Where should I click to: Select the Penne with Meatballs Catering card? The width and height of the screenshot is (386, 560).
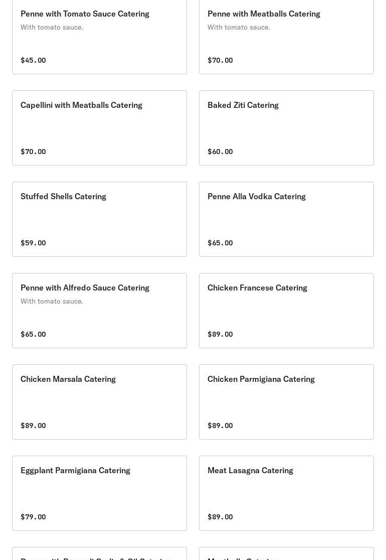click(x=264, y=14)
